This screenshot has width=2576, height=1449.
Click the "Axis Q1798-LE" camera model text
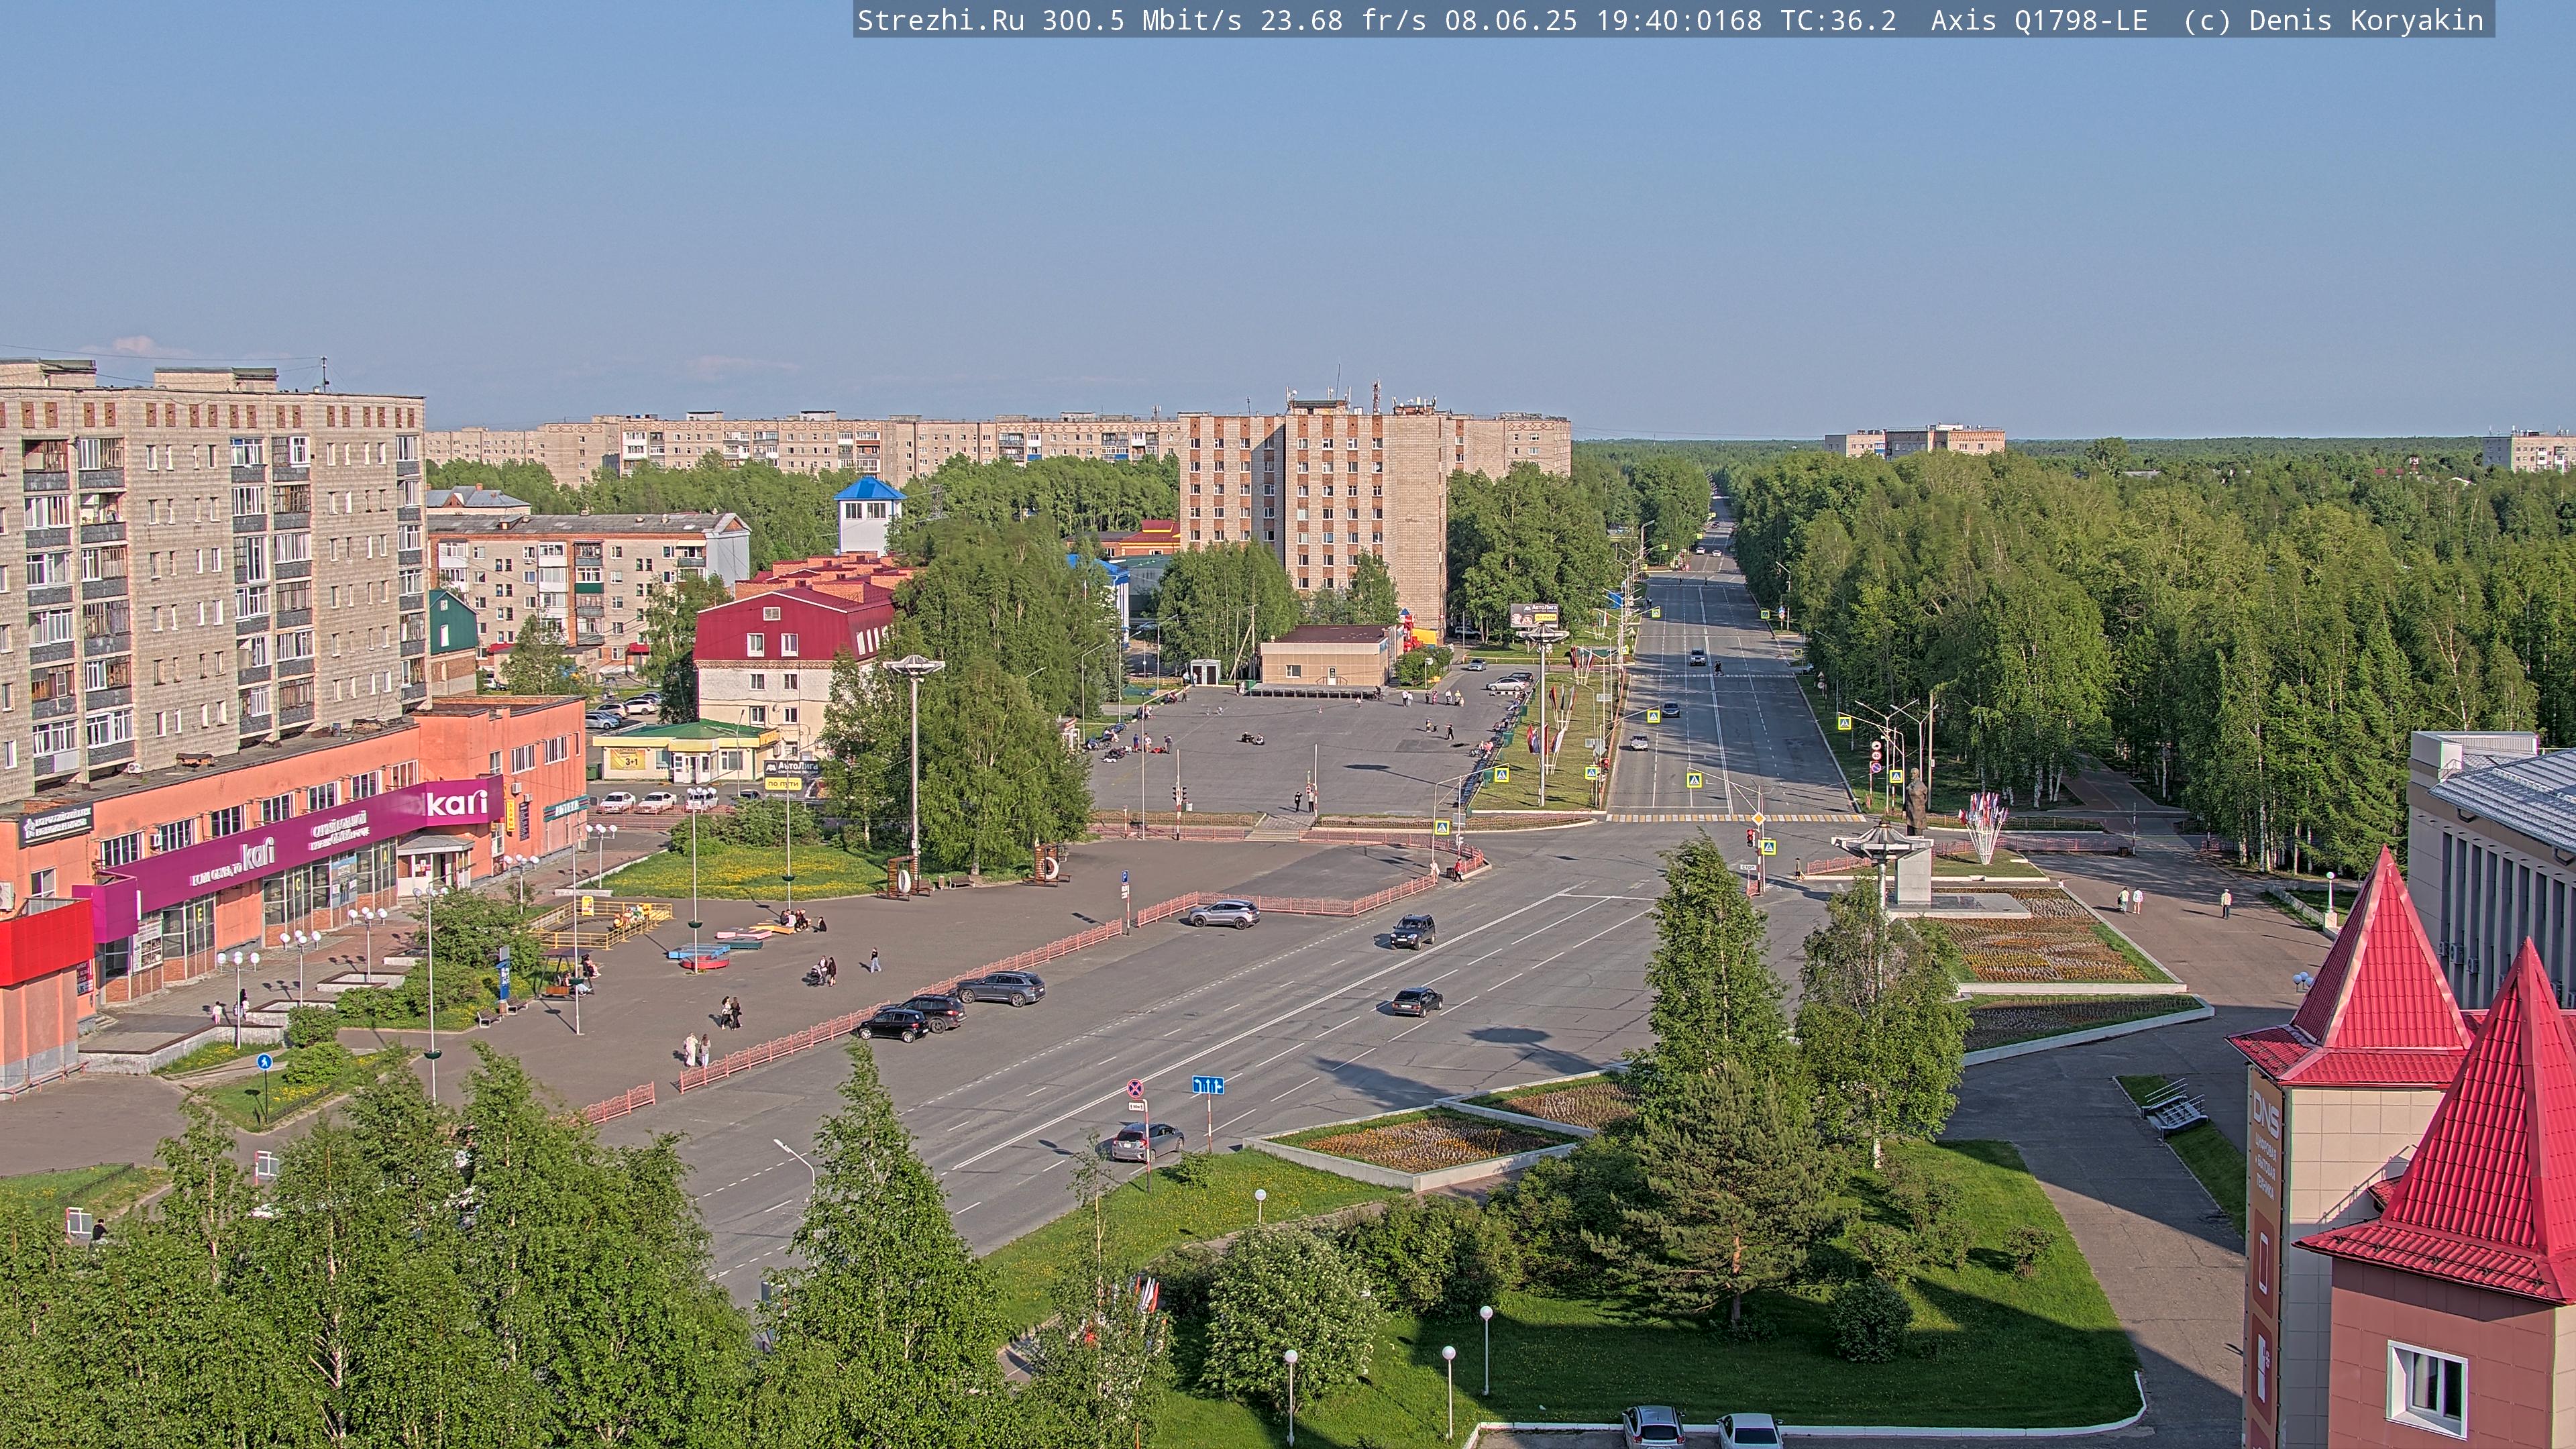pos(2039,21)
